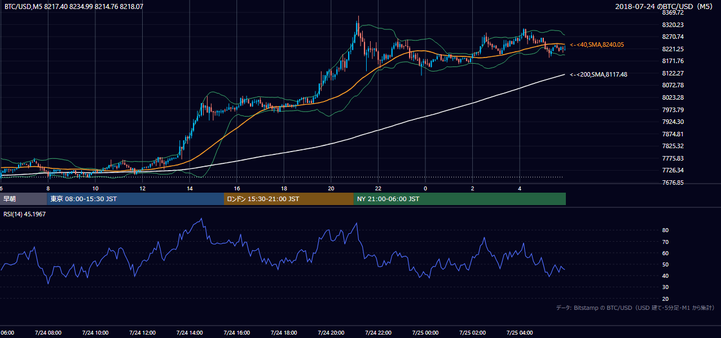The width and height of the screenshot is (721, 338).
Task: Click the 7/24 16:00 time axis label
Action: (236, 332)
